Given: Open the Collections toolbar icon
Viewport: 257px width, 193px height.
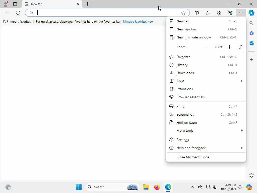Looking at the screenshot, I should (219, 13).
